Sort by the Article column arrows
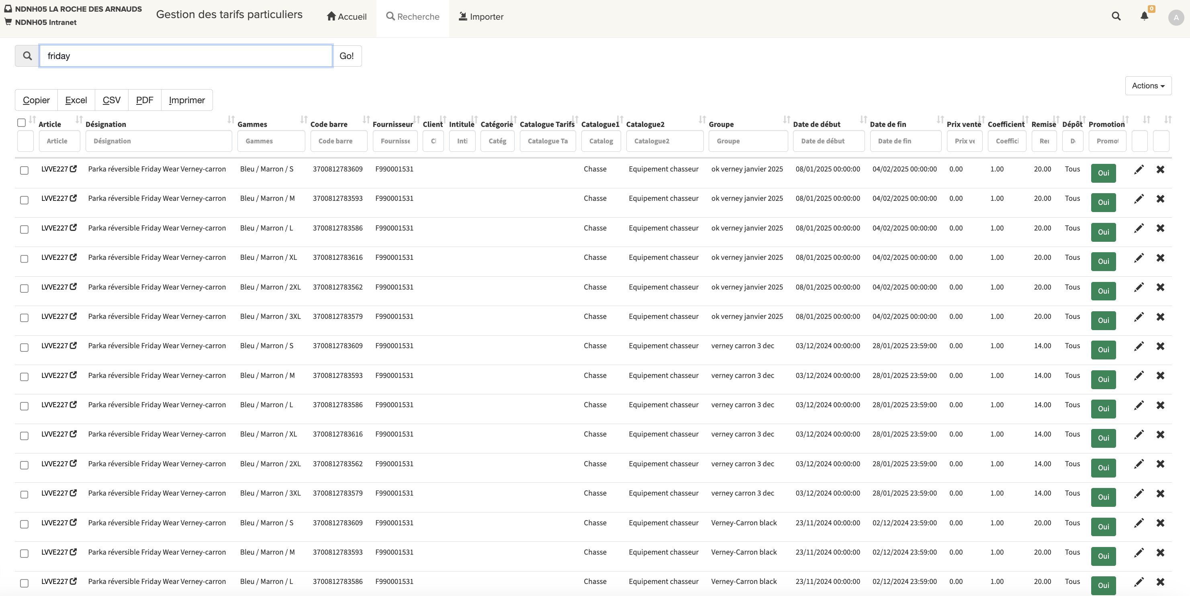Viewport: 1190px width, 596px height. (79, 120)
